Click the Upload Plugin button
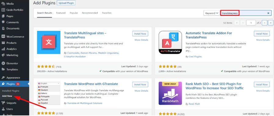 pos(66,3)
